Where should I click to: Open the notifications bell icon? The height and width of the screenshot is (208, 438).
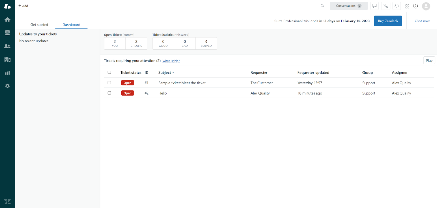click(x=397, y=6)
